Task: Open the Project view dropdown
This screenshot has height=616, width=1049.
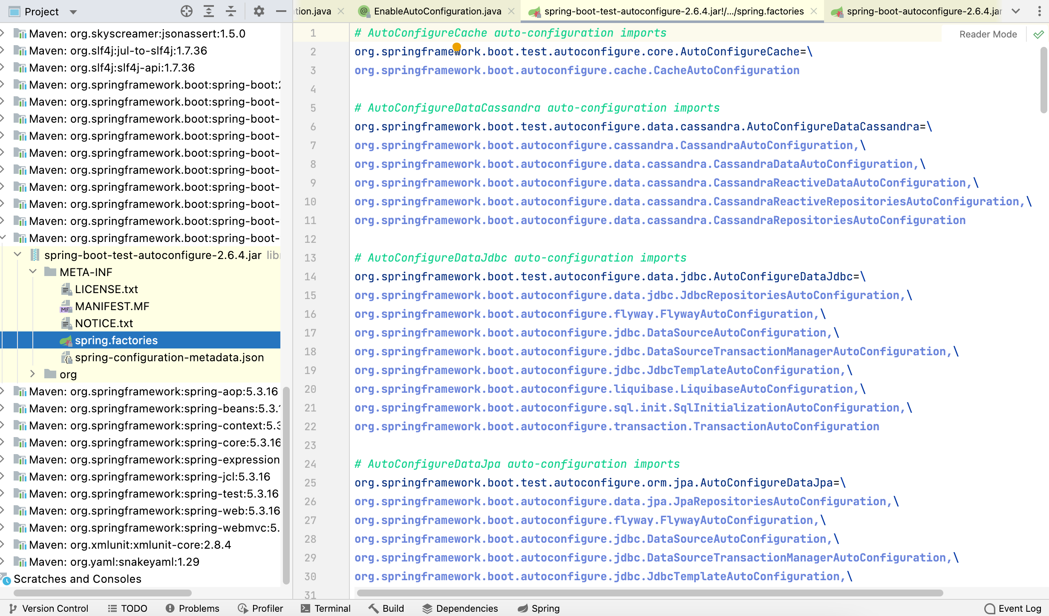Action: 73,12
